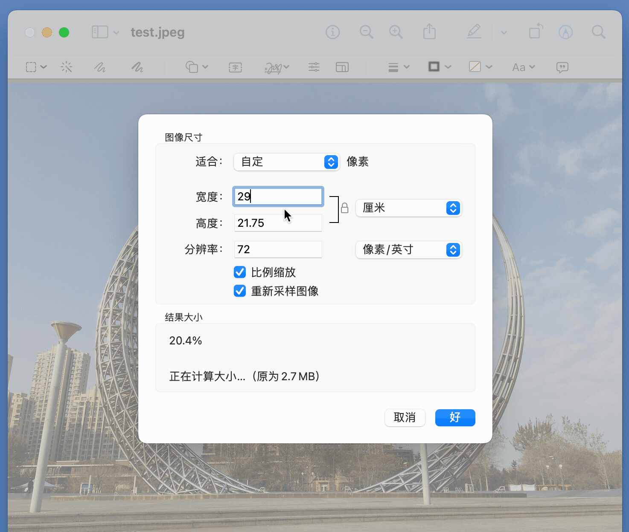
Task: Uncheck the 重新采样图像 checkbox
Action: (x=240, y=291)
